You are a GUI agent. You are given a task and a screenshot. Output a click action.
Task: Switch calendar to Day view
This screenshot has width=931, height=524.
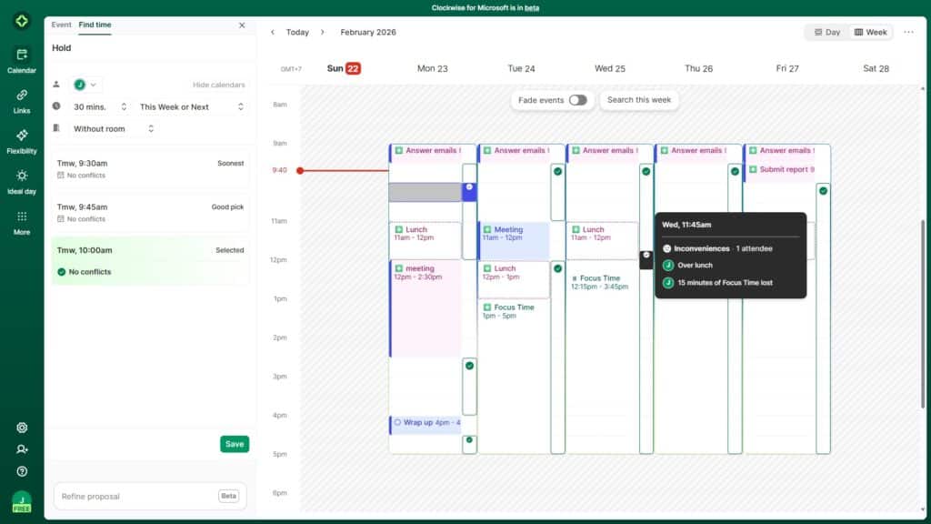click(x=826, y=31)
